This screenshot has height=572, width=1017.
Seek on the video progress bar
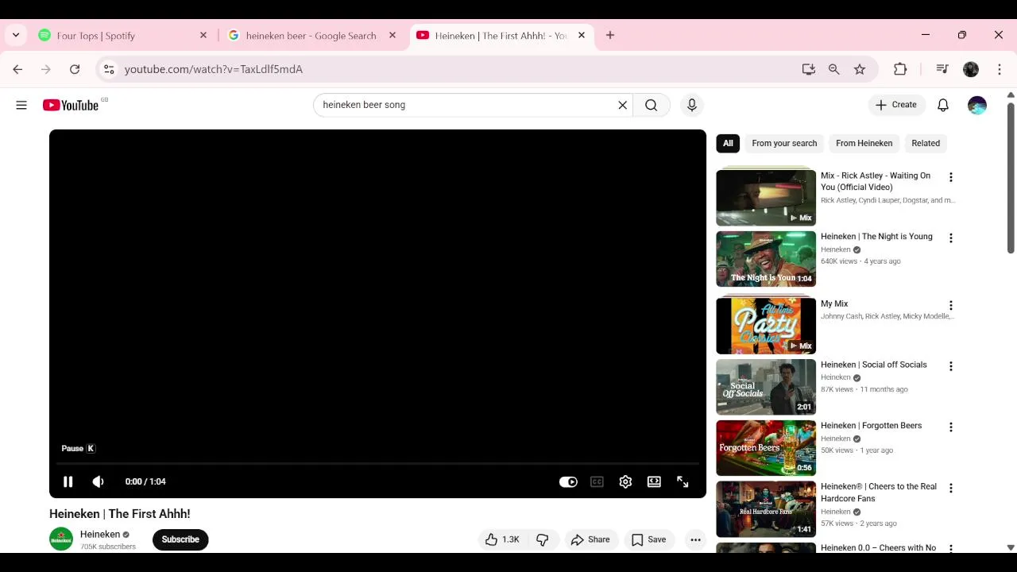tap(377, 463)
